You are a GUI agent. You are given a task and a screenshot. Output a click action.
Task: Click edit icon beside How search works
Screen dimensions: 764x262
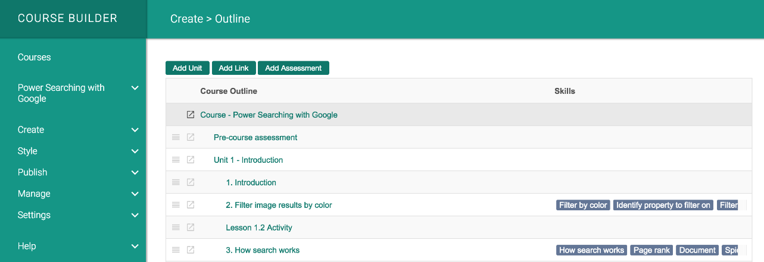pos(191,250)
